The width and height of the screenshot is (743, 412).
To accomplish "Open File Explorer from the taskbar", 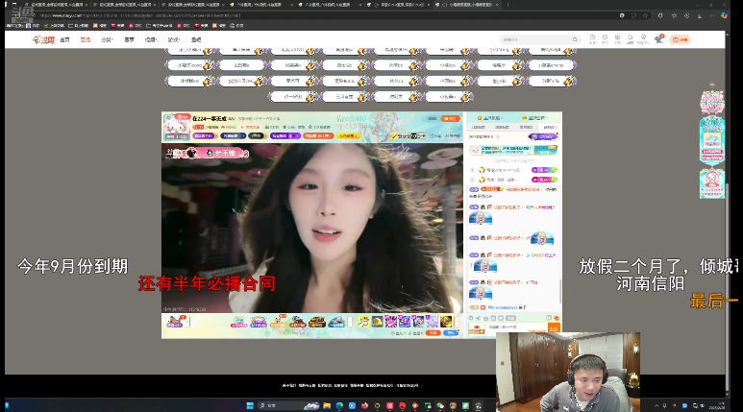I will (327, 406).
